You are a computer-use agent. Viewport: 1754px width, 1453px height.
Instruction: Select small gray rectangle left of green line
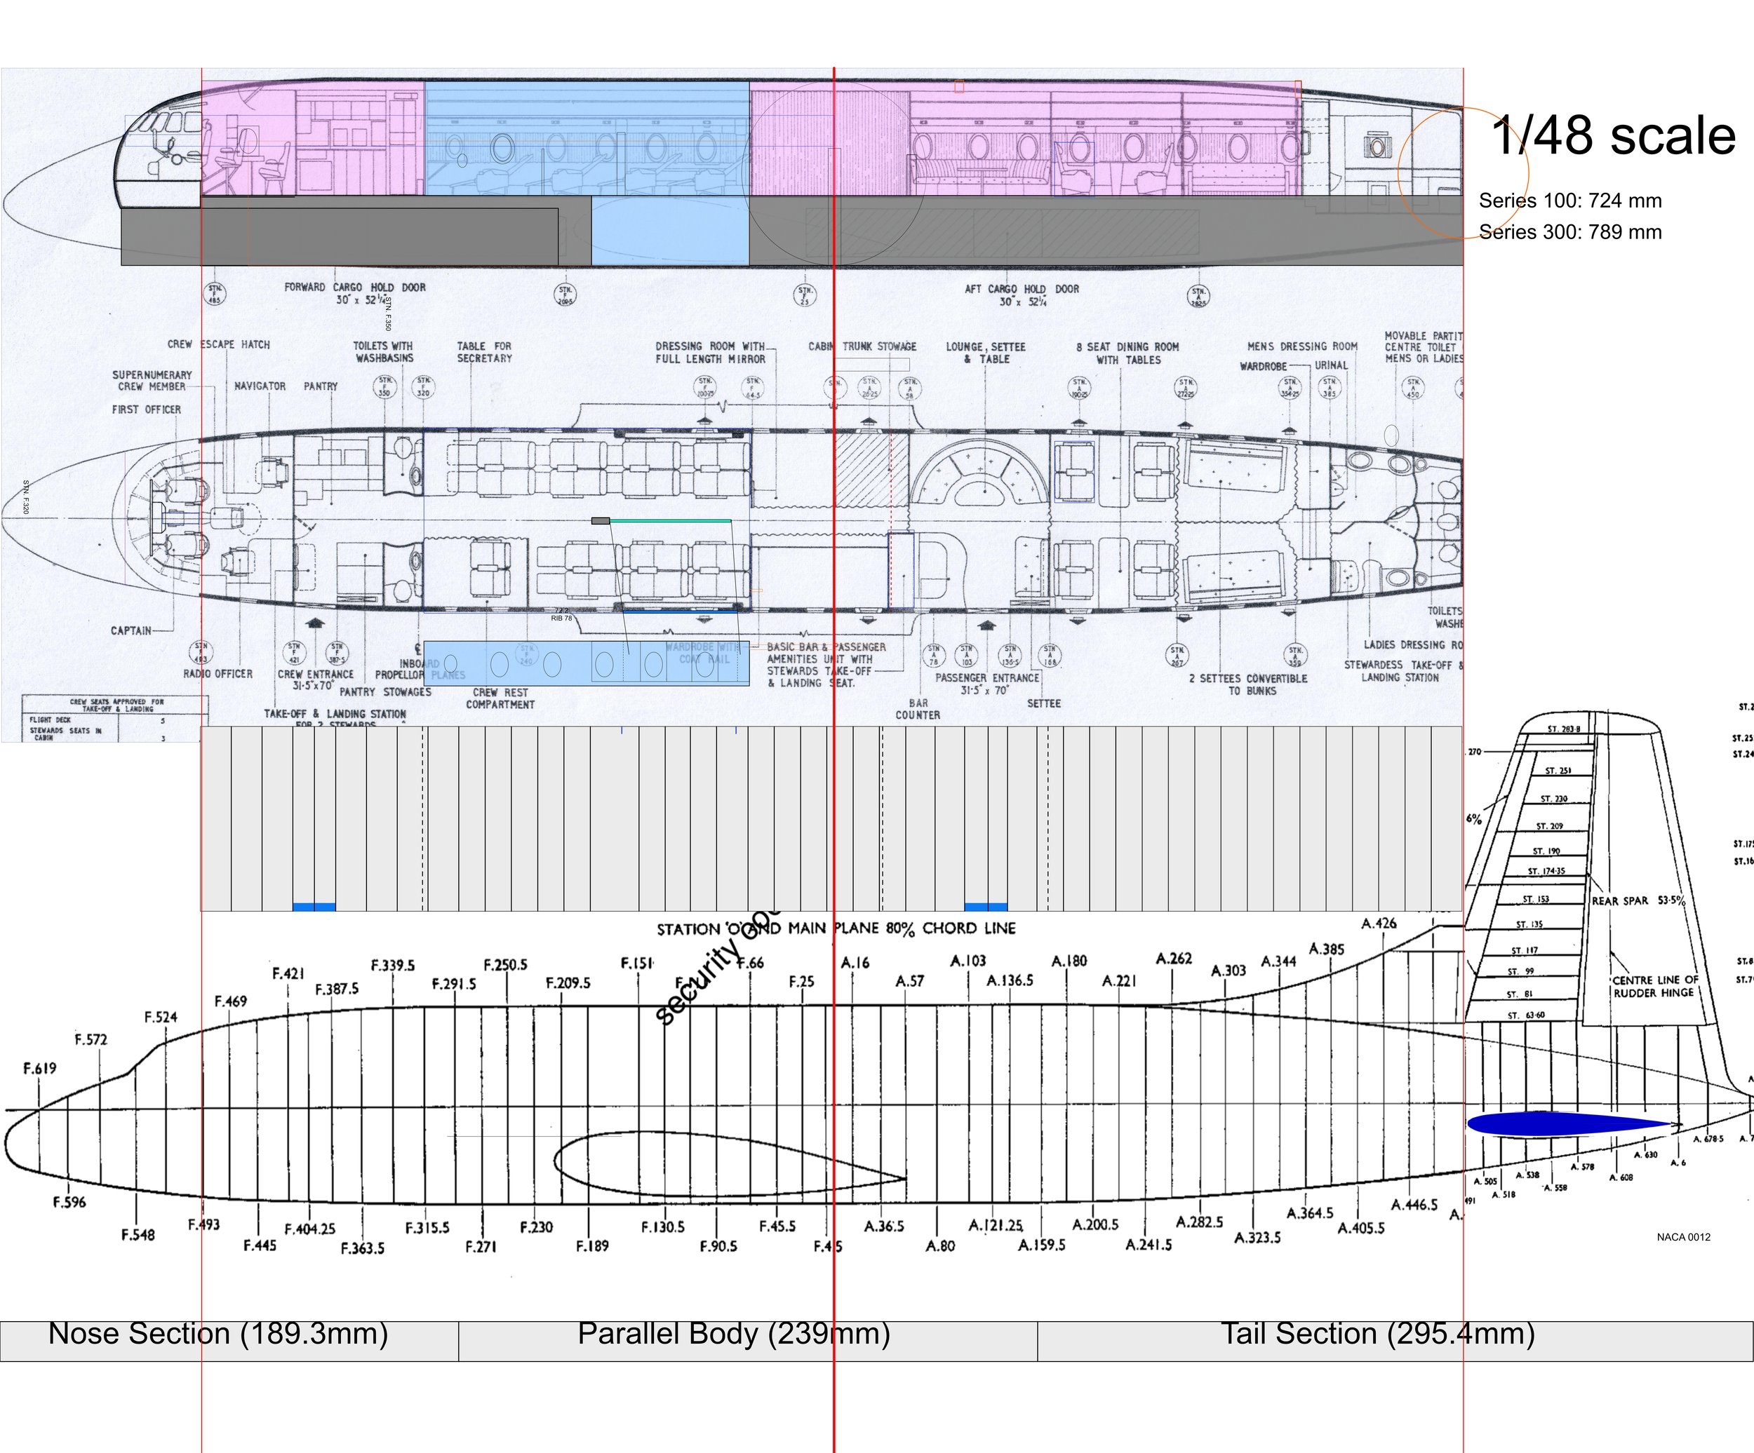(x=600, y=521)
